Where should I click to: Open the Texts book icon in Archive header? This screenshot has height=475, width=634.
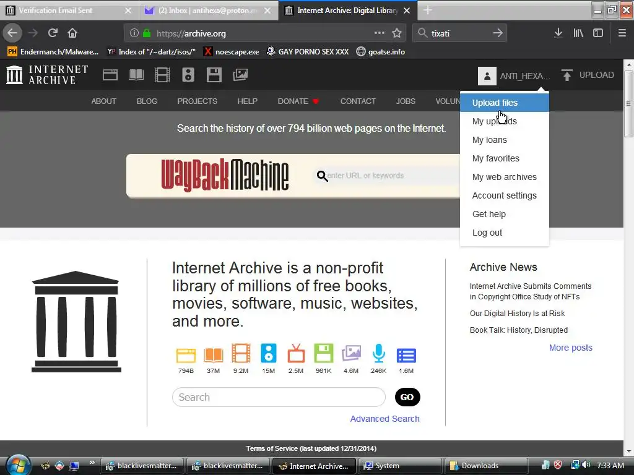click(136, 75)
